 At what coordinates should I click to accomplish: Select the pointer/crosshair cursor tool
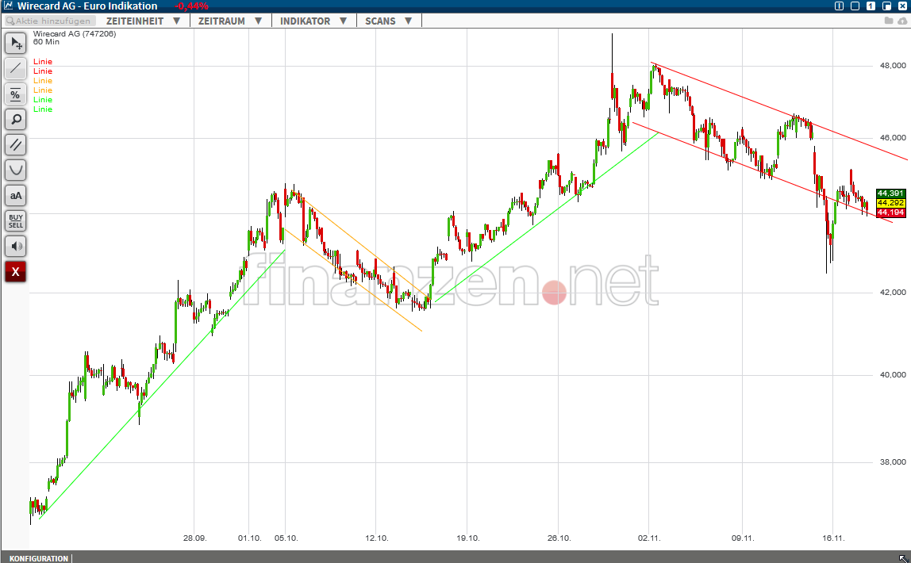coord(16,44)
